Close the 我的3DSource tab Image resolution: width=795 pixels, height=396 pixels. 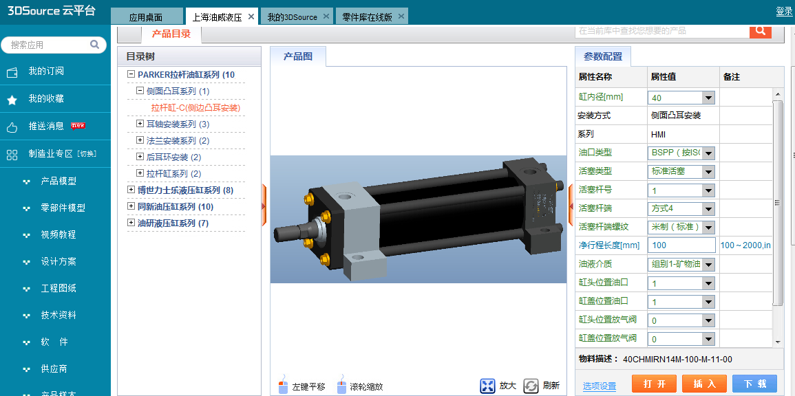click(x=326, y=16)
